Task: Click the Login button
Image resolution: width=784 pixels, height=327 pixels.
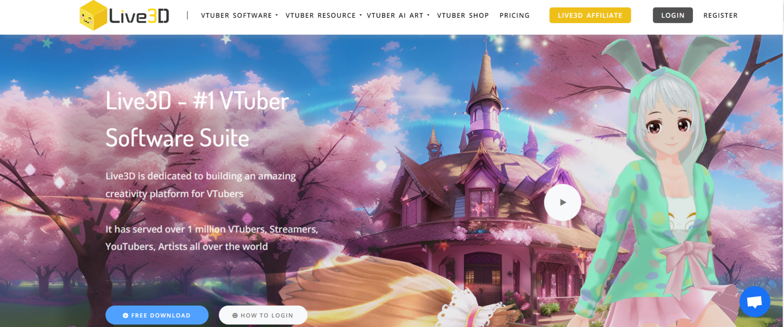Action: point(673,15)
